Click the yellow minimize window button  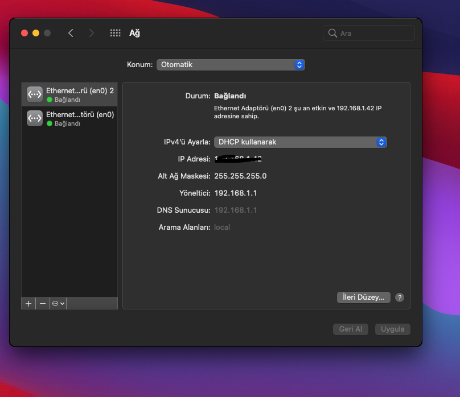click(36, 33)
